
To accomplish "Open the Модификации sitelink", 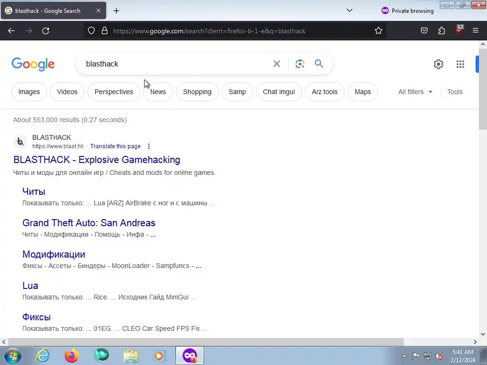I will [54, 254].
